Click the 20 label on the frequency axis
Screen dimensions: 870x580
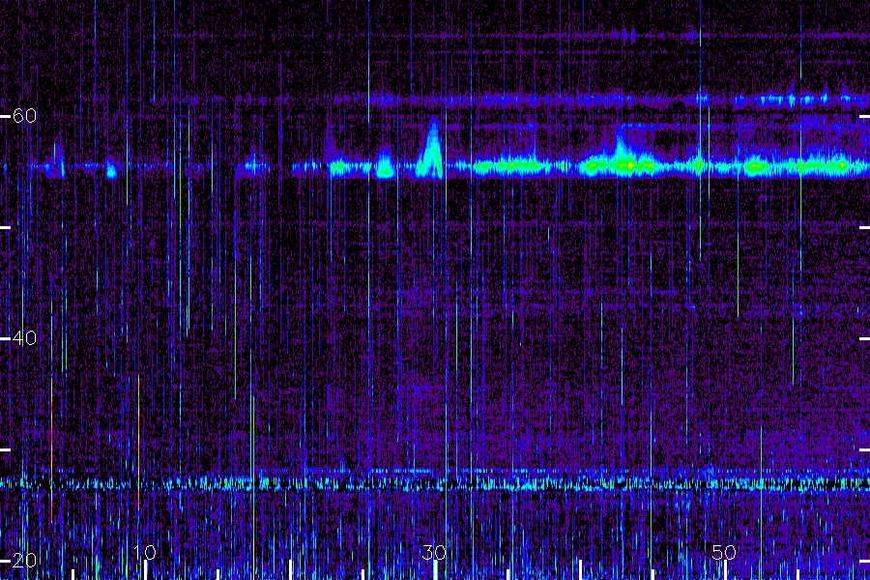[24, 561]
